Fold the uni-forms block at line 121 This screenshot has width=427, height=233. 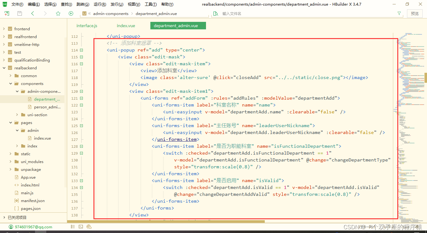[x=82, y=98]
